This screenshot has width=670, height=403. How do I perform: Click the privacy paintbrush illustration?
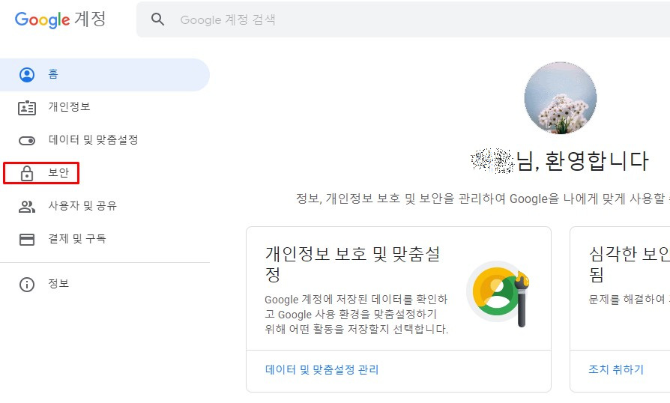[x=498, y=294]
